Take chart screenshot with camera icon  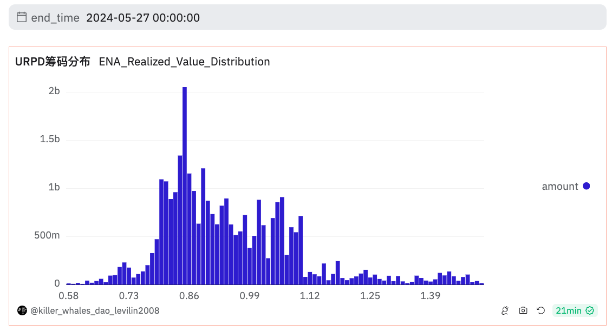point(523,311)
